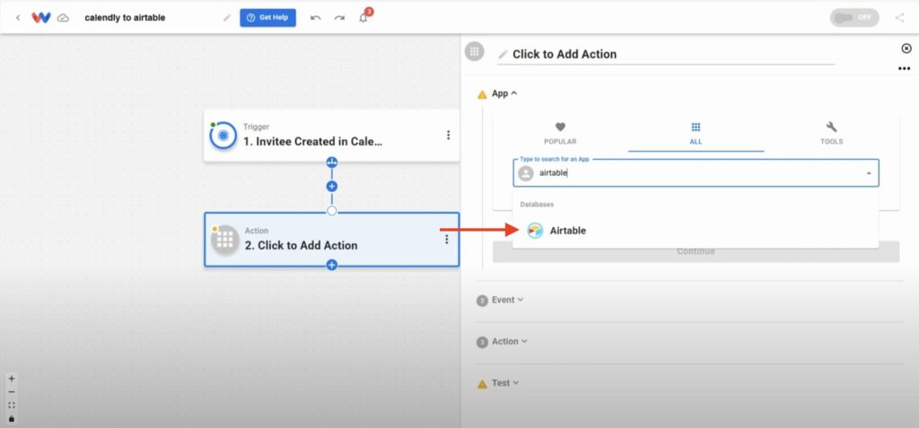Open notifications bell icon
This screenshot has width=919, height=428.
tap(363, 18)
